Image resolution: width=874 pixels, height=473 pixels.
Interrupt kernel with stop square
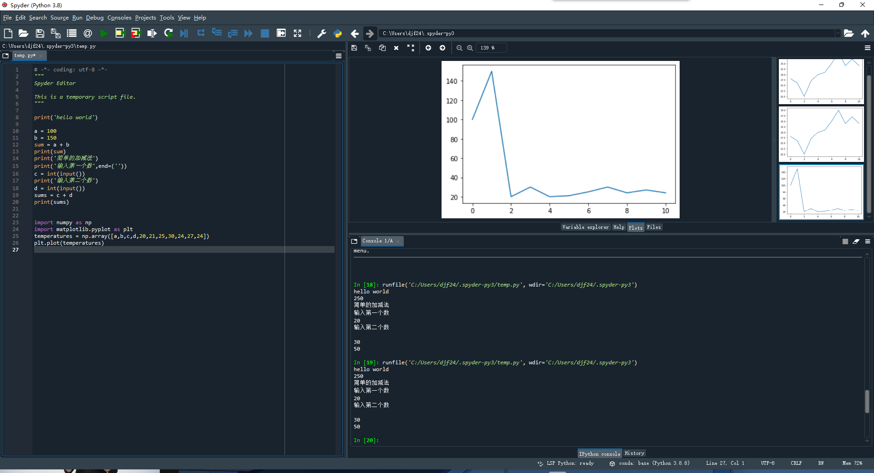[x=845, y=242]
